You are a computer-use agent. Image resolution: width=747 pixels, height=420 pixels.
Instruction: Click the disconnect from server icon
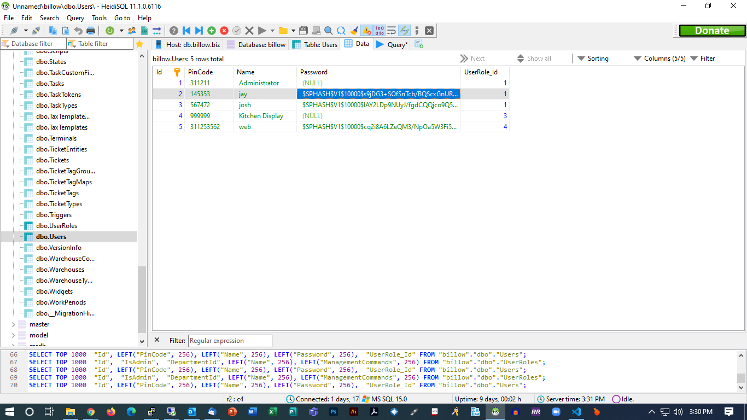click(x=36, y=31)
